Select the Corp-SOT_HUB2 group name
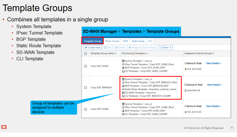The image size is (237, 137). (x=100, y=109)
